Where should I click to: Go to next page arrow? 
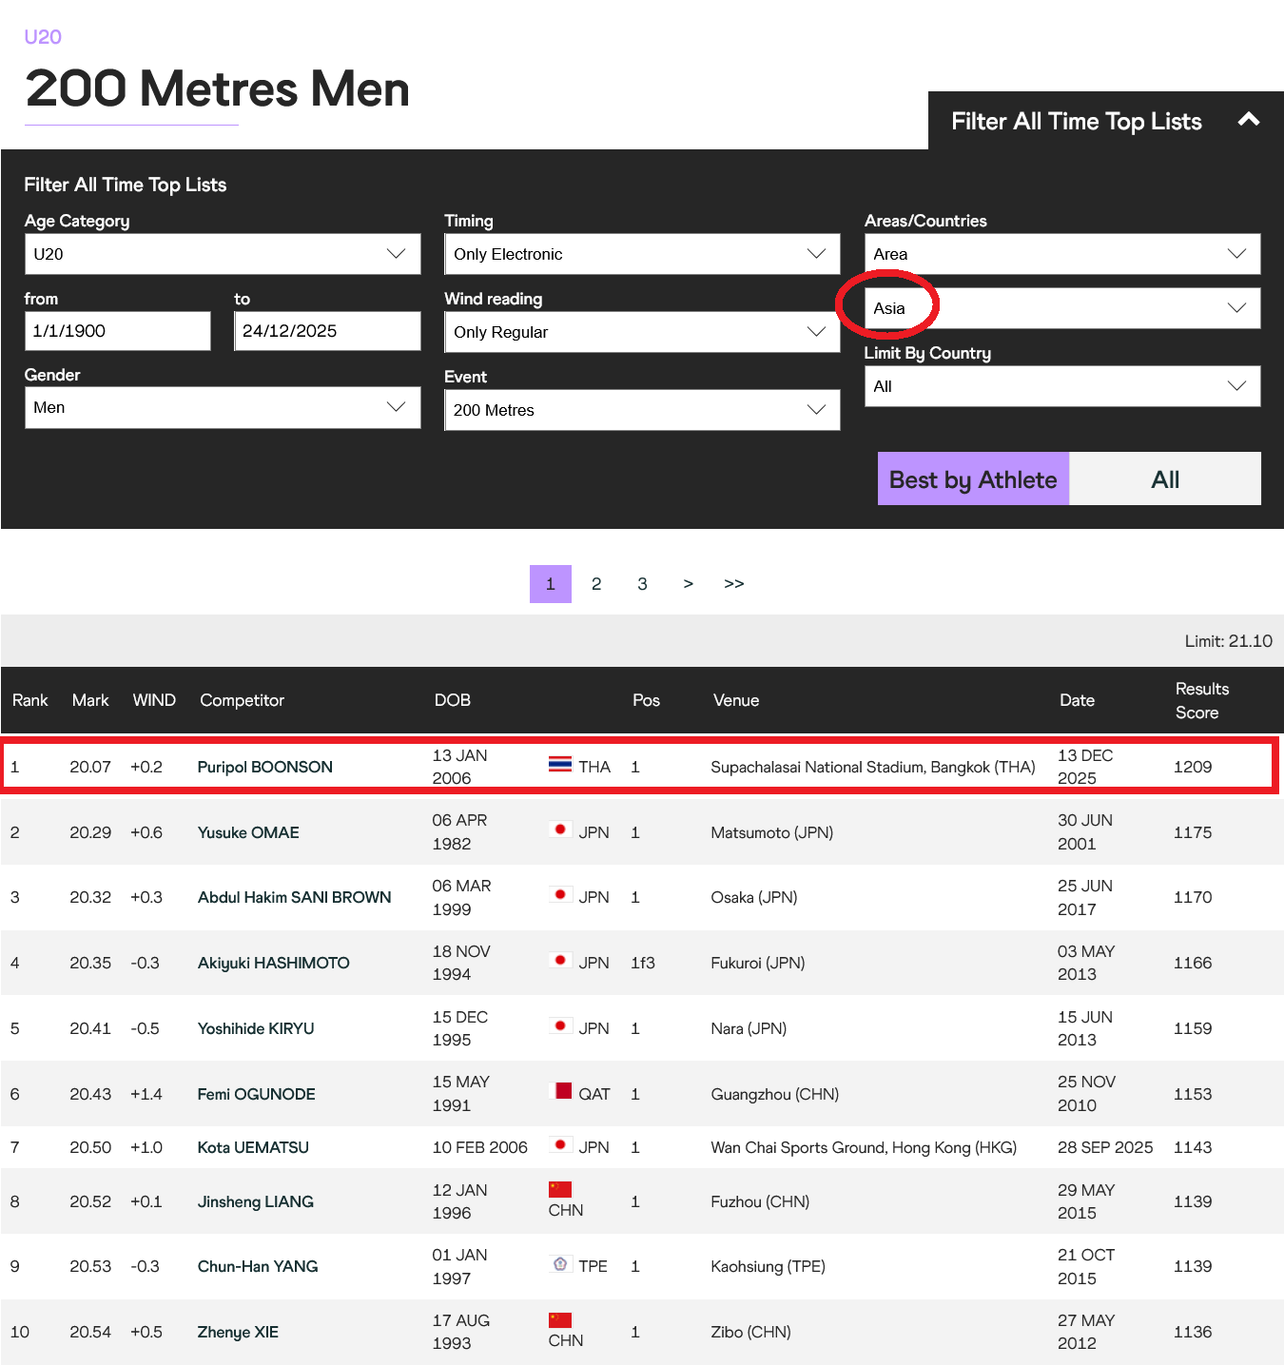coord(688,584)
